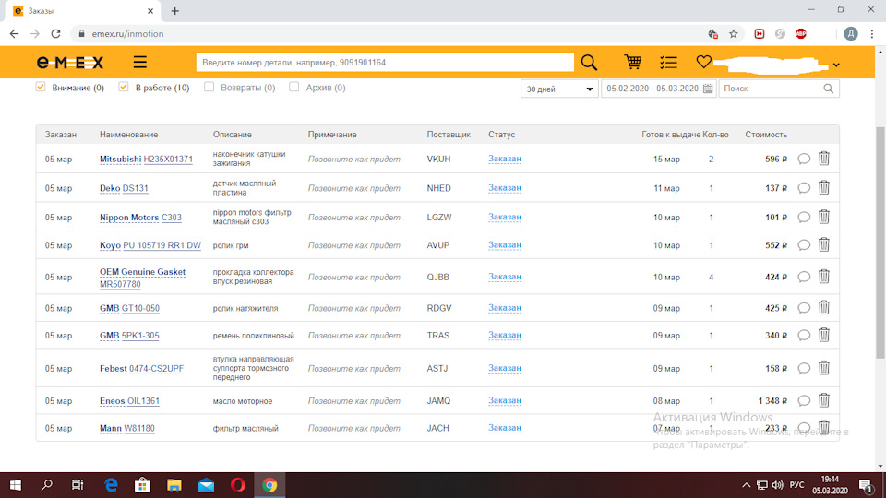Delete the GMB 5PK1-305 order
Screen dimensions: 886x498
point(824,335)
